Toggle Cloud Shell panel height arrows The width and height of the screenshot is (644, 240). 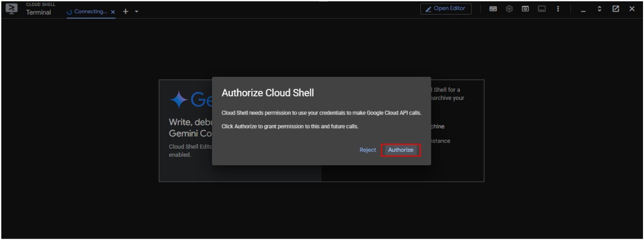coord(599,9)
